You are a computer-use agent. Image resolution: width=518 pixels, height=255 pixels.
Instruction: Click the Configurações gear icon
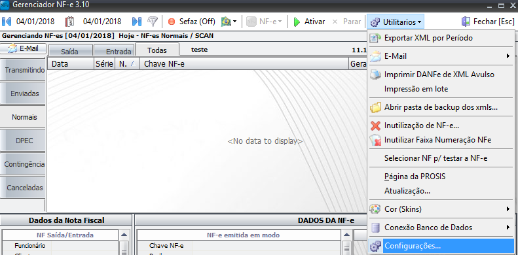375,246
